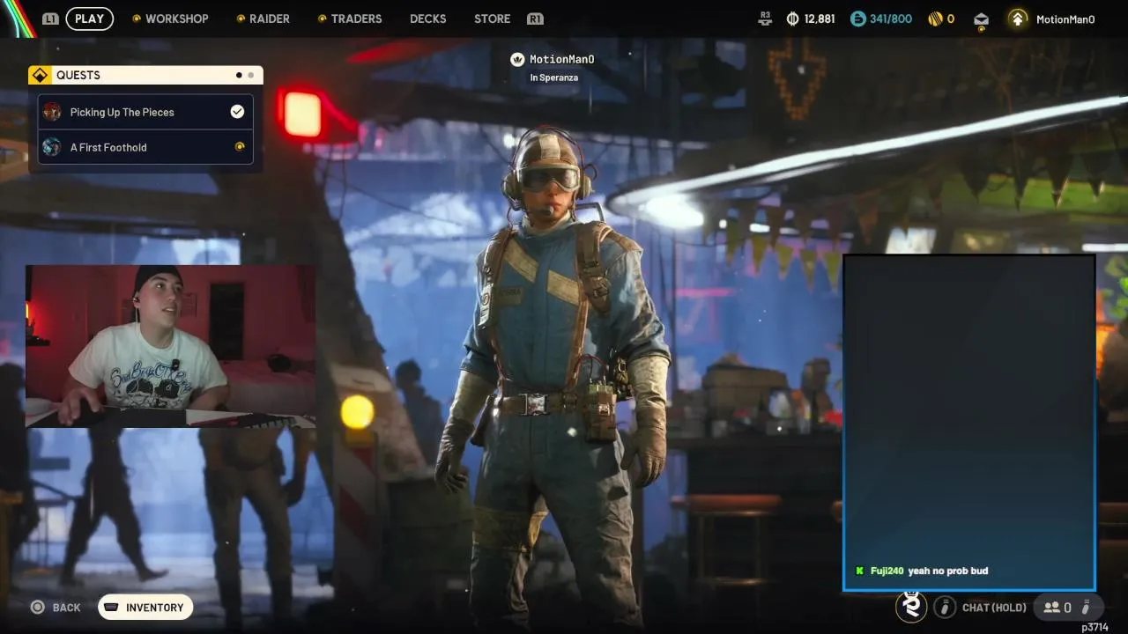Click the gold striped token icon
The width and height of the screenshot is (1128, 634).
[x=935, y=18]
